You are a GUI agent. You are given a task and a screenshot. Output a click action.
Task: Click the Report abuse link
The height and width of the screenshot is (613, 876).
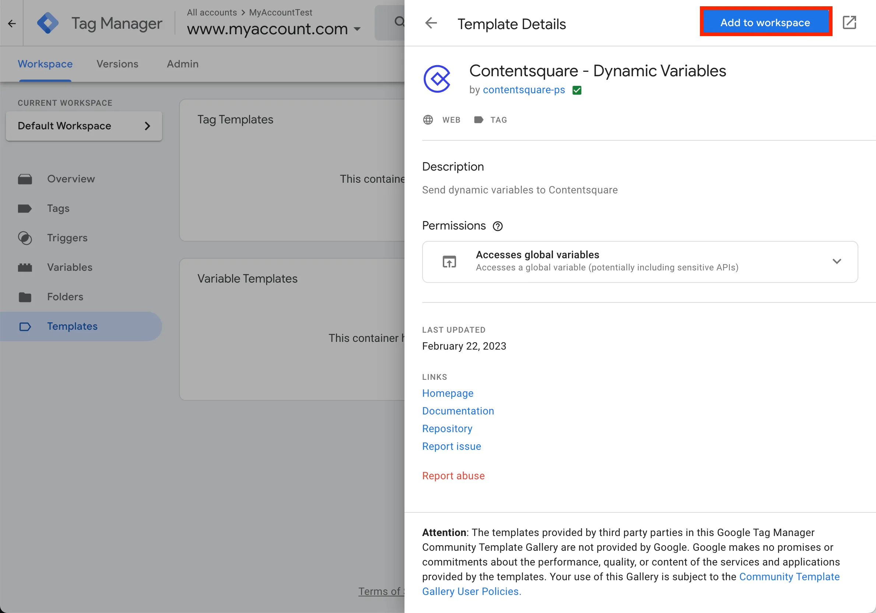[x=453, y=476]
